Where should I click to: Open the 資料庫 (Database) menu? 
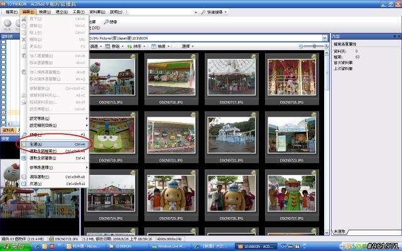point(97,12)
